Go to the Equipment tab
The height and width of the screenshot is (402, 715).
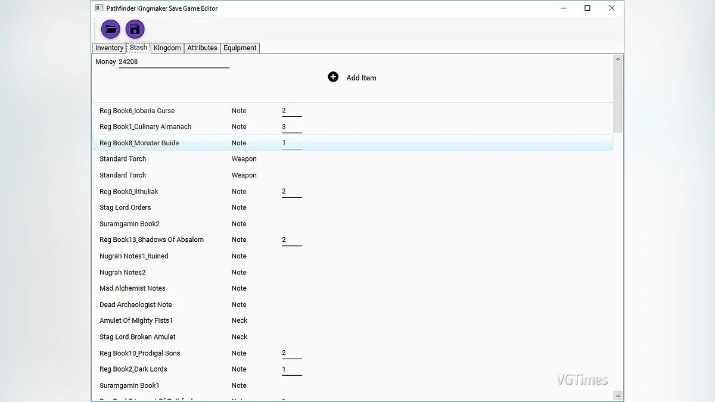pyautogui.click(x=240, y=48)
